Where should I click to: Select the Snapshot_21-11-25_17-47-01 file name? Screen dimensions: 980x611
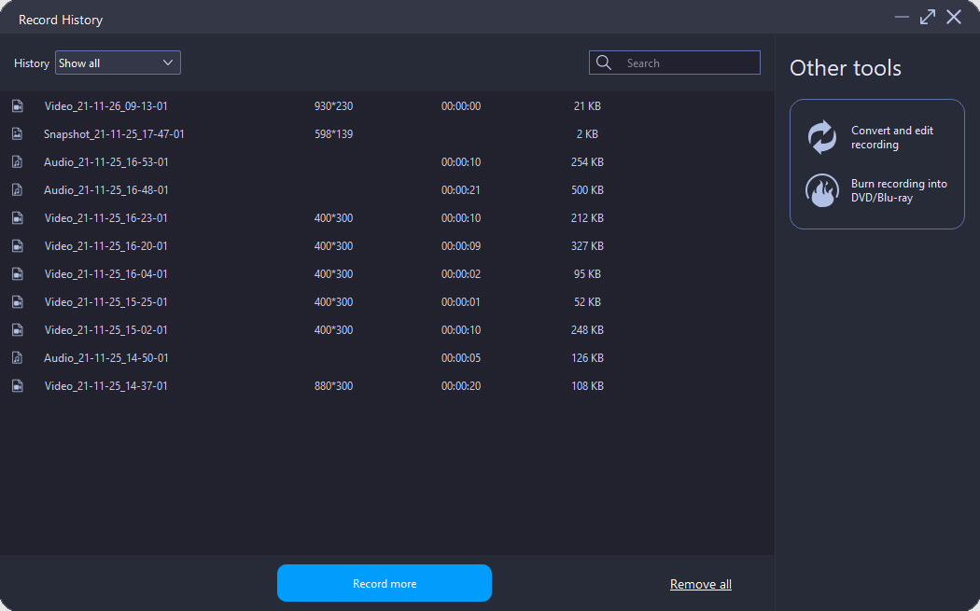114,134
